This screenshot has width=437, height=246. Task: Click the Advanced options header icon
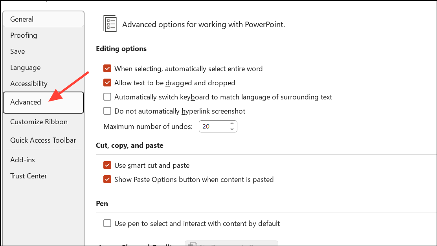[110, 24]
